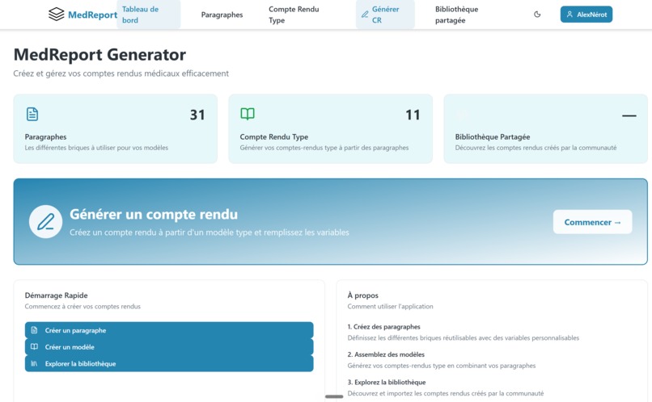This screenshot has width=652, height=402.
Task: Go to the Générer CR tab
Action: (385, 15)
